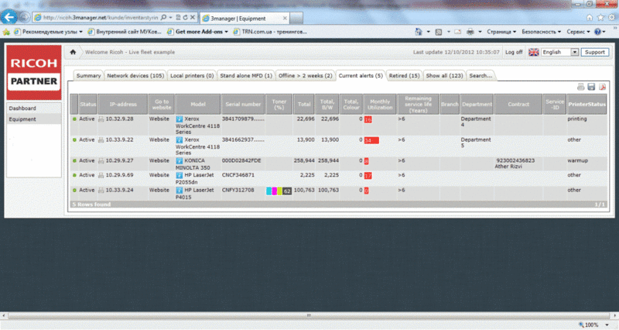
Task: Open the Website link for 10.29.9.69
Action: (x=159, y=175)
